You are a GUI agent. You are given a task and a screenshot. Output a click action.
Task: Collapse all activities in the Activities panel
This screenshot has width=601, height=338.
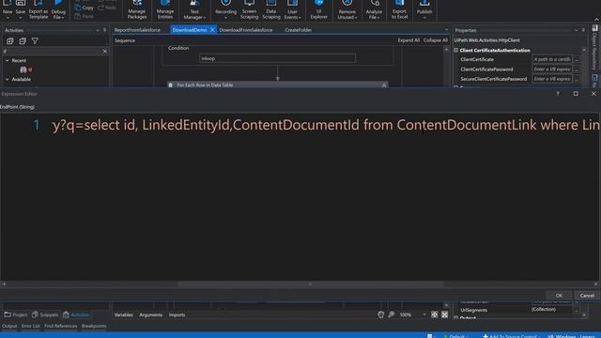coord(23,40)
